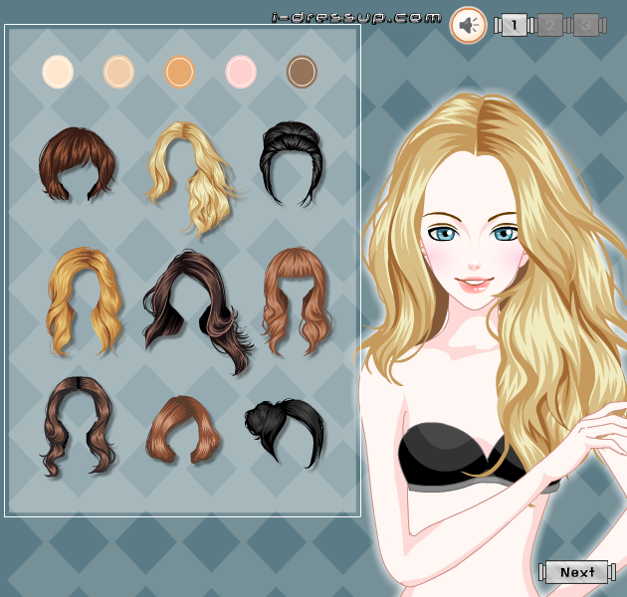Pick the tan orange skin tone
Screen dimensions: 627x597
[179, 72]
